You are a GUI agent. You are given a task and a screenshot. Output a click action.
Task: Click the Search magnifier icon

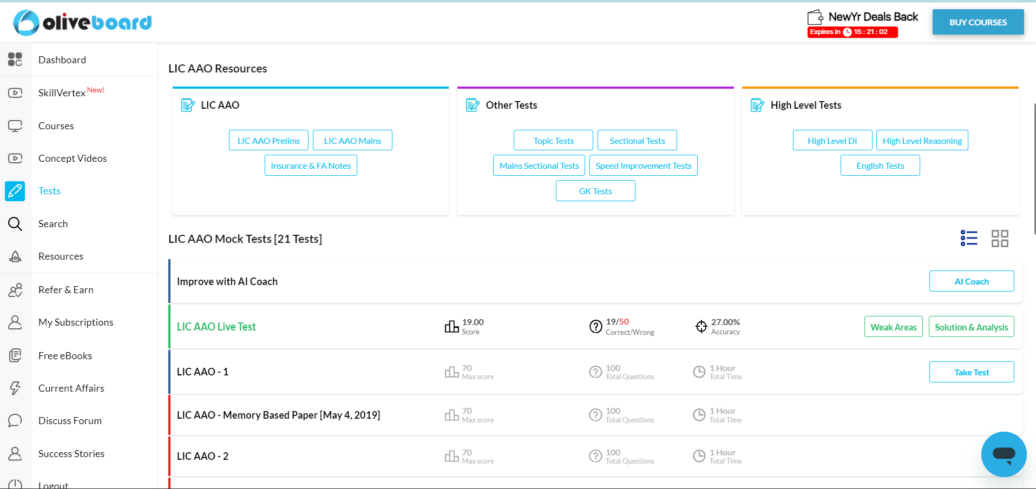pyautogui.click(x=15, y=223)
